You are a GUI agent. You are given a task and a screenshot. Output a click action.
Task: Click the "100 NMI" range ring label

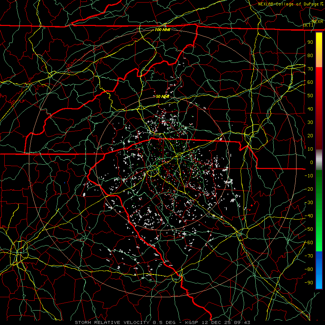coord(162,30)
